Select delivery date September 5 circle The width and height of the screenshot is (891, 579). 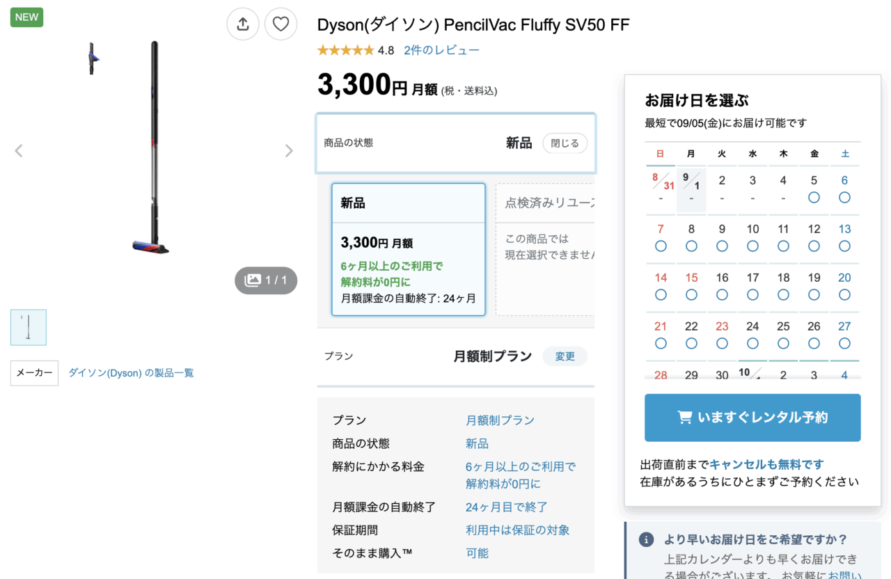click(814, 198)
